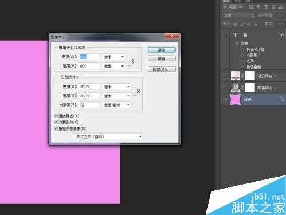Toggle the 重定图像像素(I) resample image checkbox

[x=56, y=128]
